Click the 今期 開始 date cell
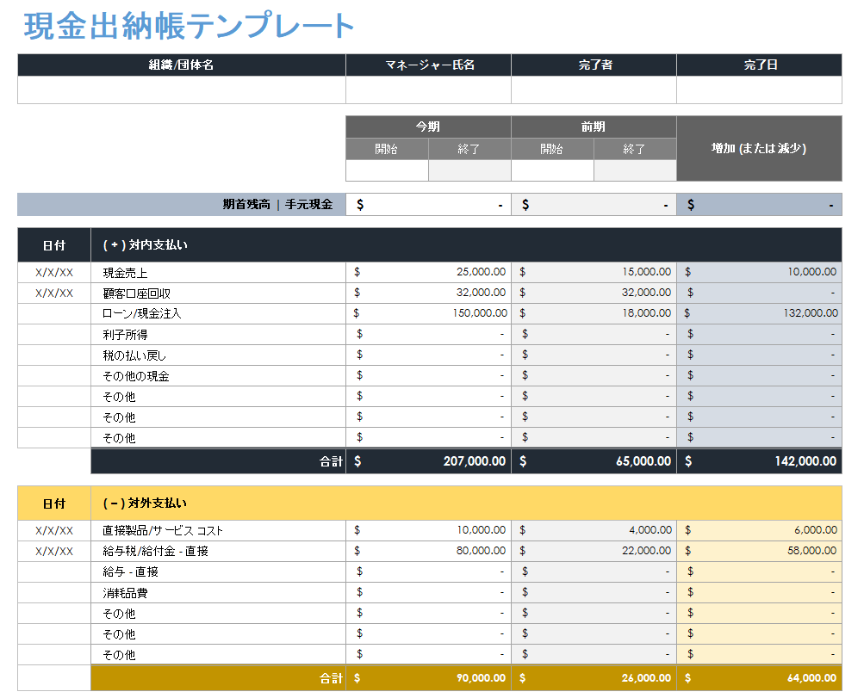The height and width of the screenshot is (698, 864). click(386, 170)
